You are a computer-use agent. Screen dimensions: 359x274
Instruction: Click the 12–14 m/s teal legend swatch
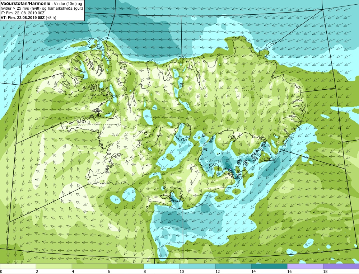pyautogui.click(x=233, y=266)
